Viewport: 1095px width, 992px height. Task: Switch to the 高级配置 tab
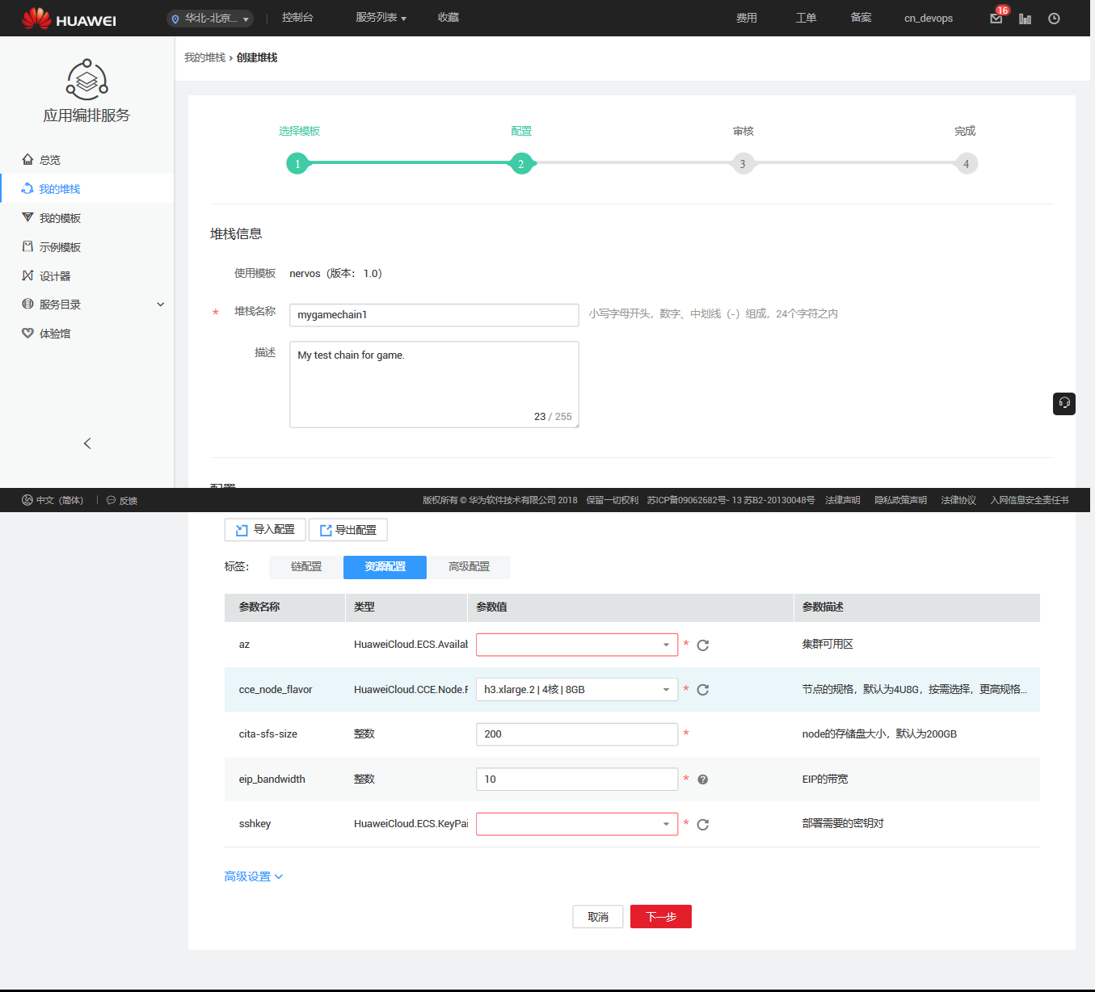point(469,567)
